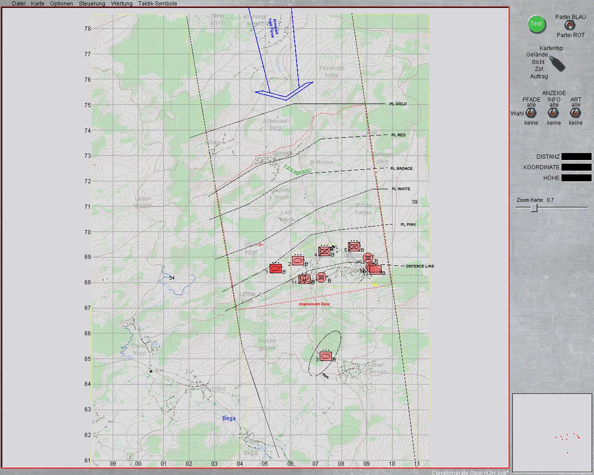Open the Datei menu

tap(19, 4)
